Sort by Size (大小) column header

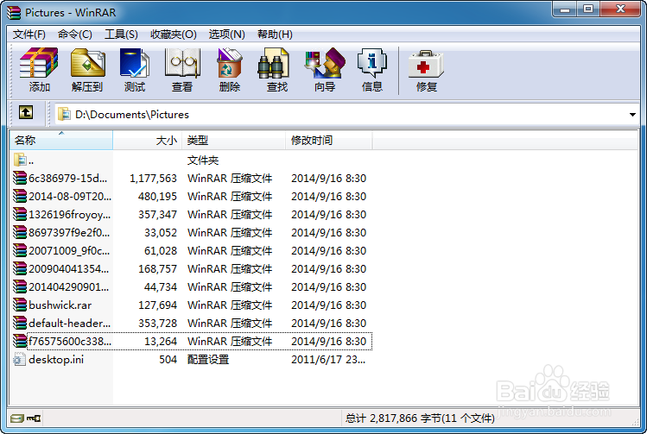coord(148,140)
